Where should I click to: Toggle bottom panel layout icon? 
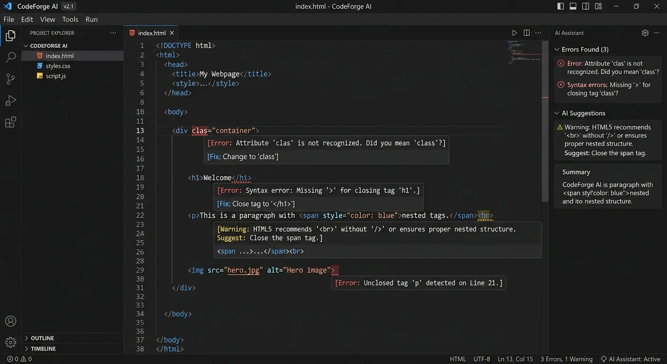point(573,6)
